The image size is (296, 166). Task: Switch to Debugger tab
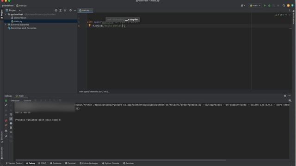[15, 101]
